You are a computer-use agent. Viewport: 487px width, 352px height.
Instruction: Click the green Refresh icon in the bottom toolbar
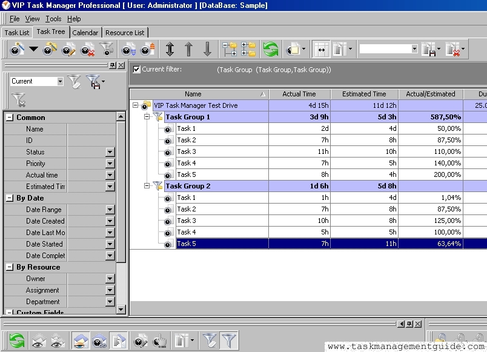point(17,340)
